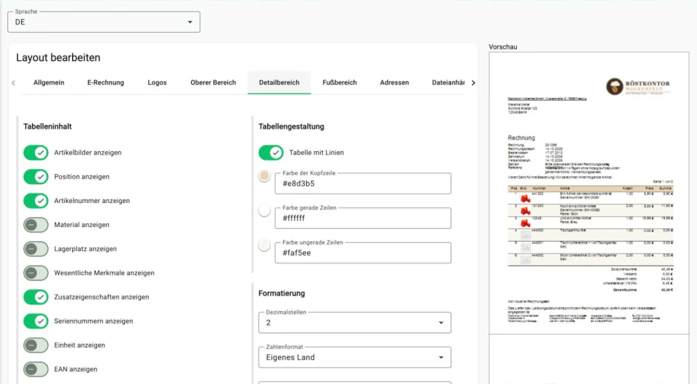The height and width of the screenshot is (384, 697).
Task: Enable Wesentliche Merkmale anzeigen
Action: tap(36, 273)
